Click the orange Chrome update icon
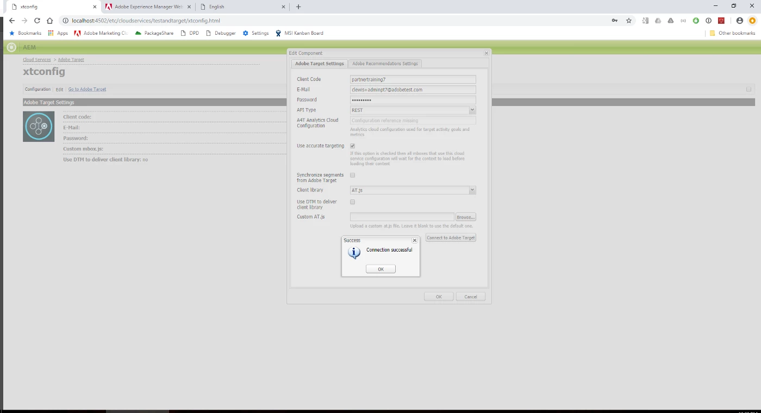This screenshot has width=761, height=413. tap(752, 21)
